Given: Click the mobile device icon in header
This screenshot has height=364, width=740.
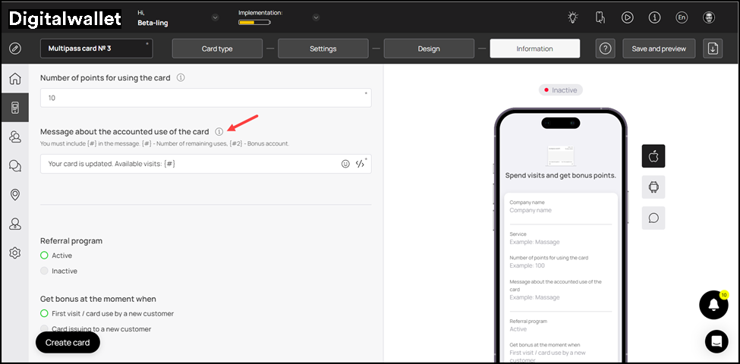Looking at the screenshot, I should point(600,18).
